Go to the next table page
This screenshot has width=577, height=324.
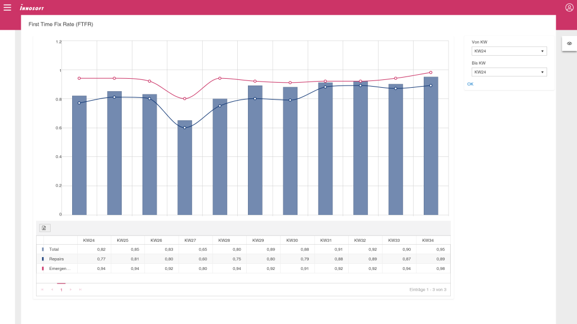(70, 290)
